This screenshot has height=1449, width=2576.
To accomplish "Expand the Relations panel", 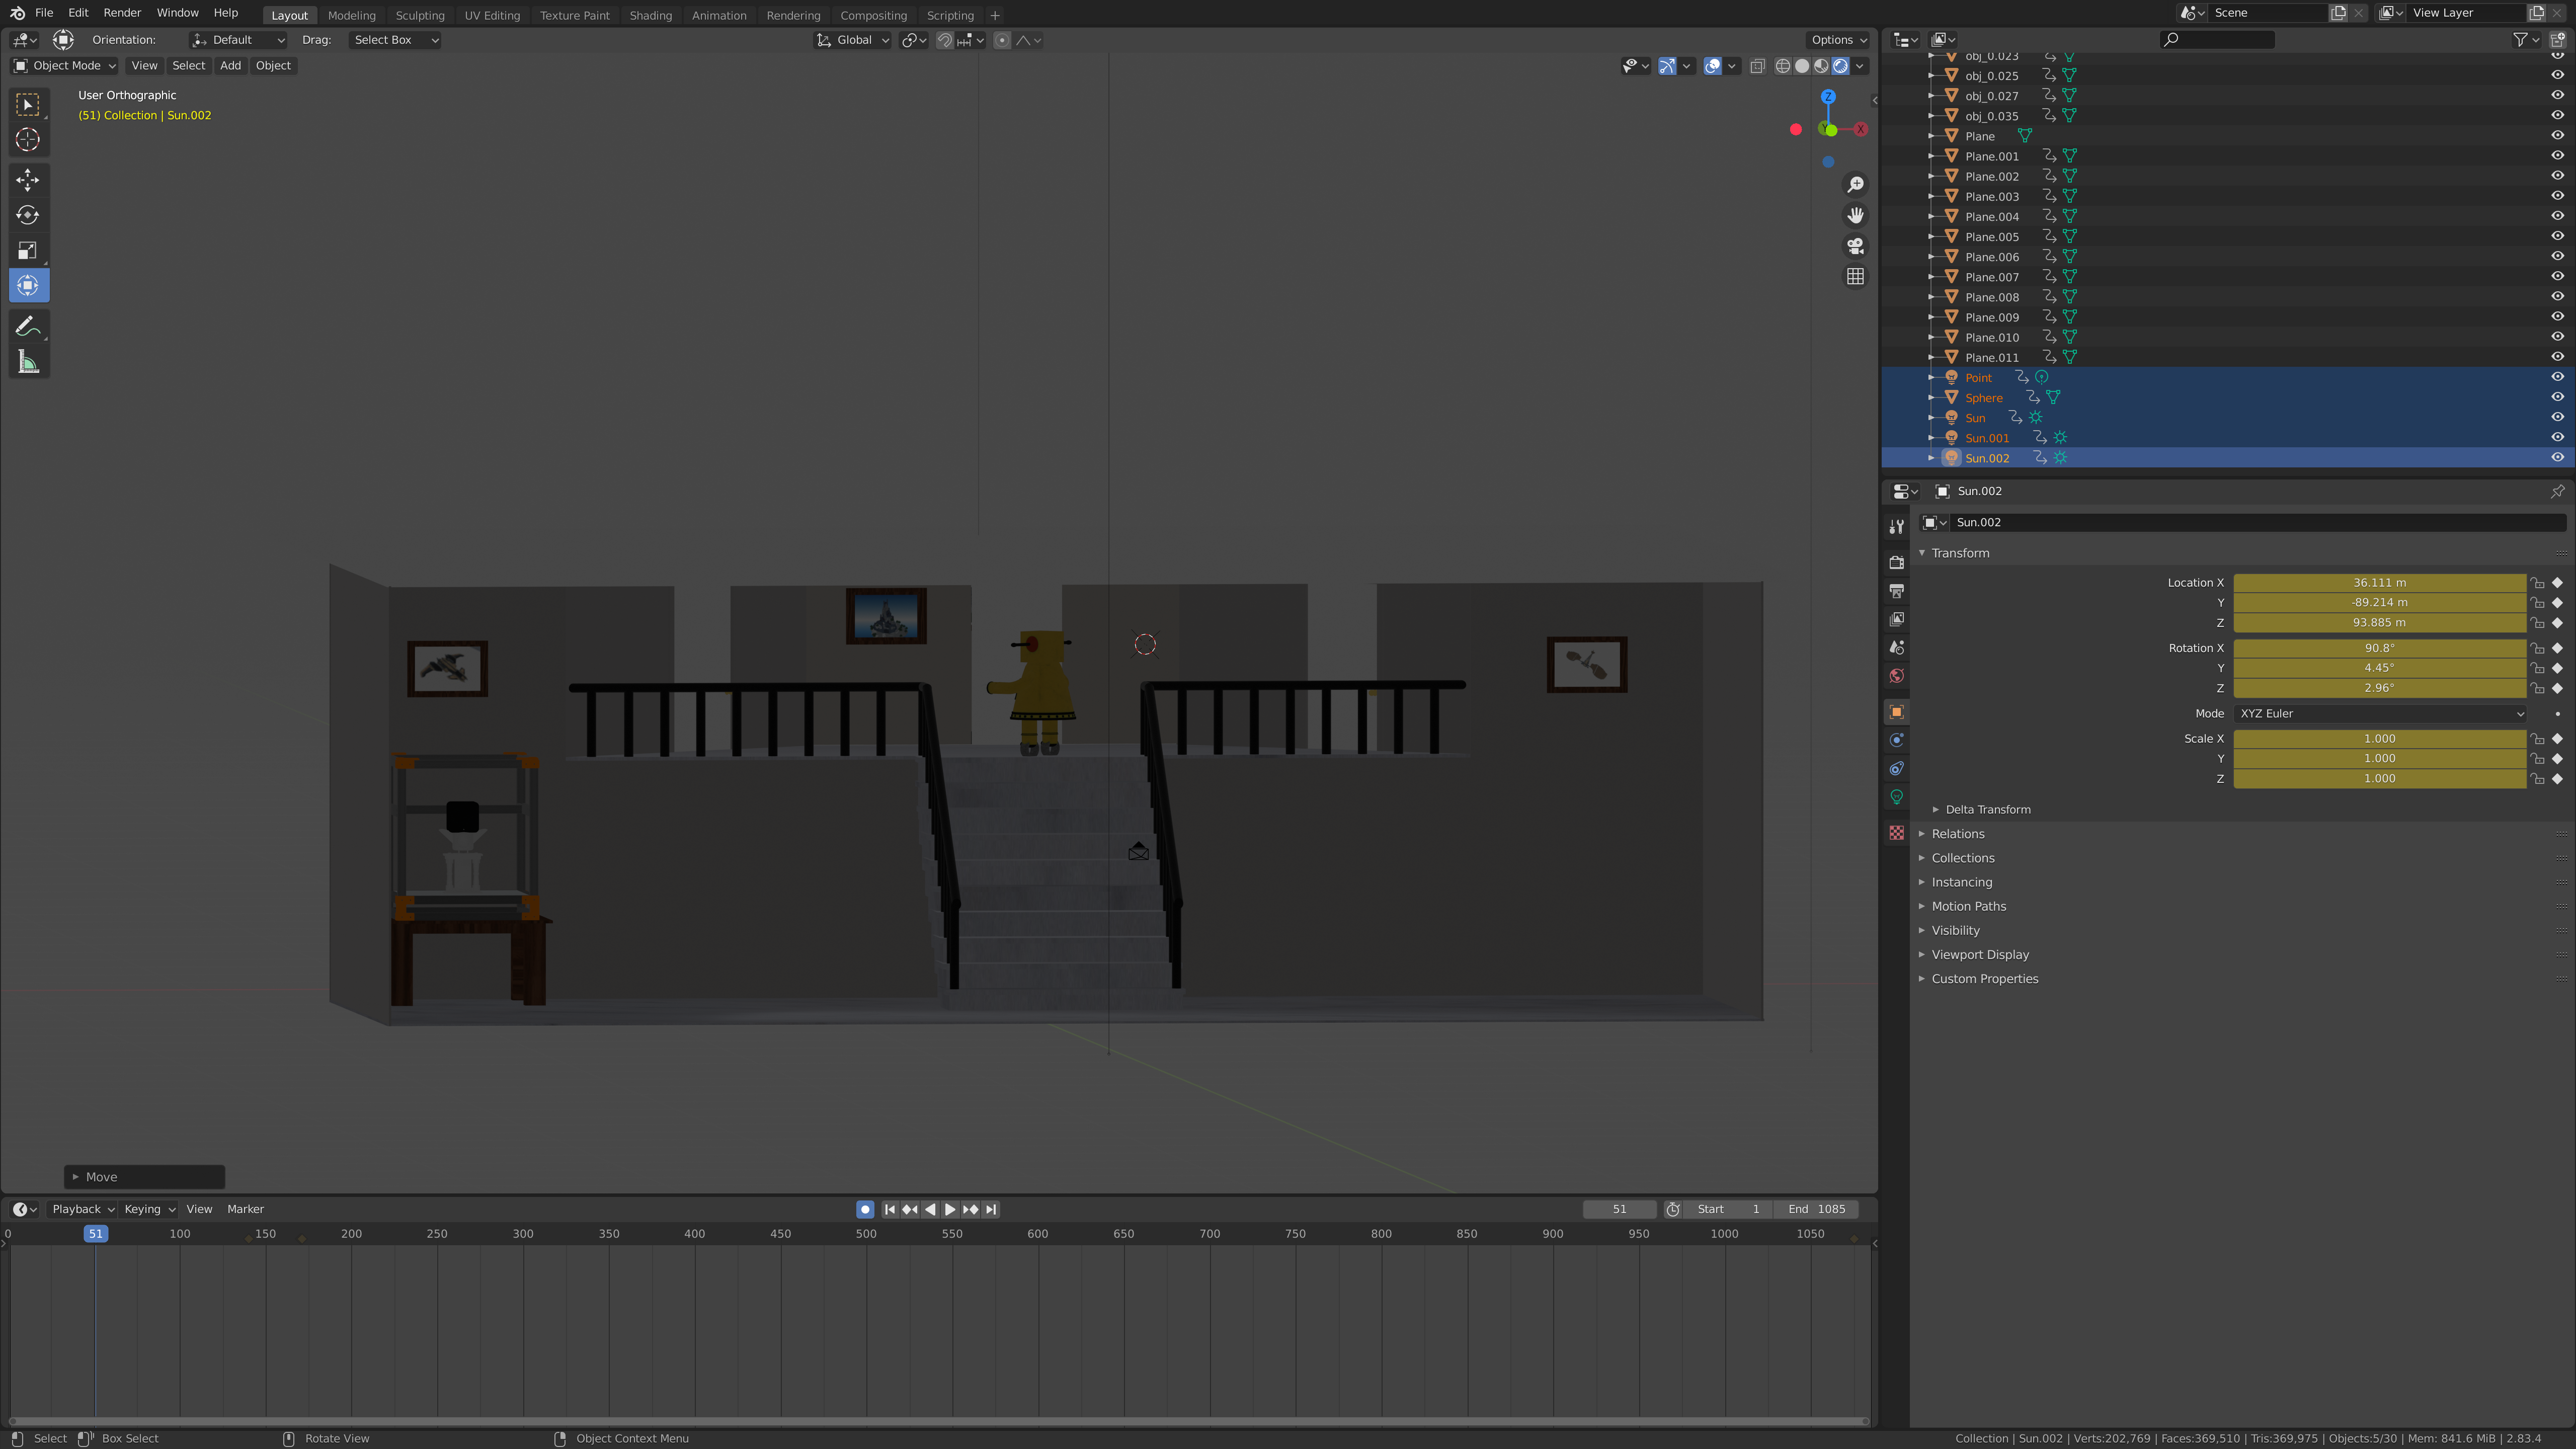I will (1957, 834).
